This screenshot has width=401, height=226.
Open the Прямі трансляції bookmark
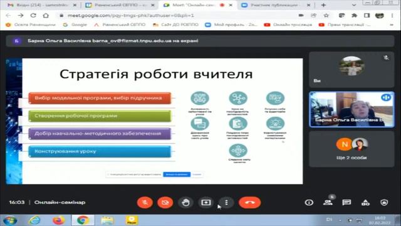click(345, 25)
